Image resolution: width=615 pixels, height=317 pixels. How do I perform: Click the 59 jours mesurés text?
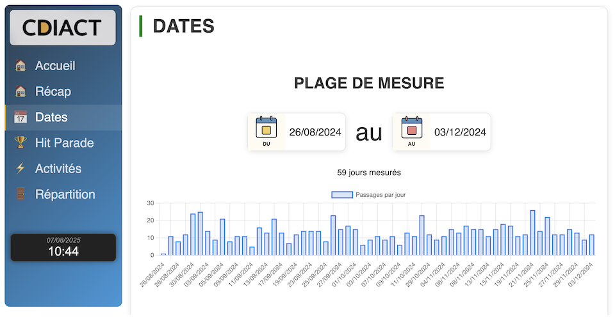(369, 173)
